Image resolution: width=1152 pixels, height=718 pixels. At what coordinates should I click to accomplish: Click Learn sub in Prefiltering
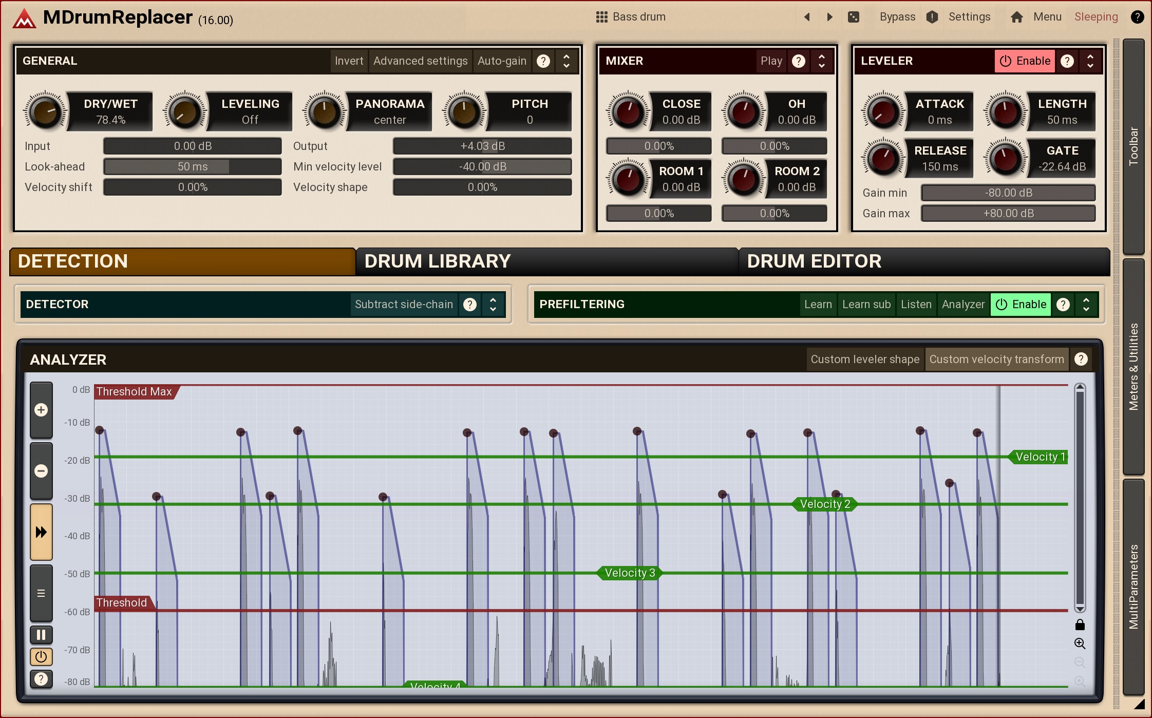[866, 305]
